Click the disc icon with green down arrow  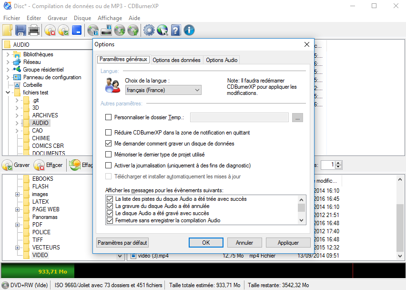(x=120, y=30)
